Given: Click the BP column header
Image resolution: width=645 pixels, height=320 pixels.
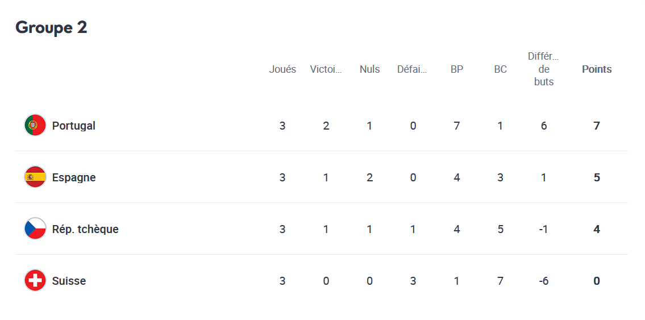Looking at the screenshot, I should coord(456,69).
